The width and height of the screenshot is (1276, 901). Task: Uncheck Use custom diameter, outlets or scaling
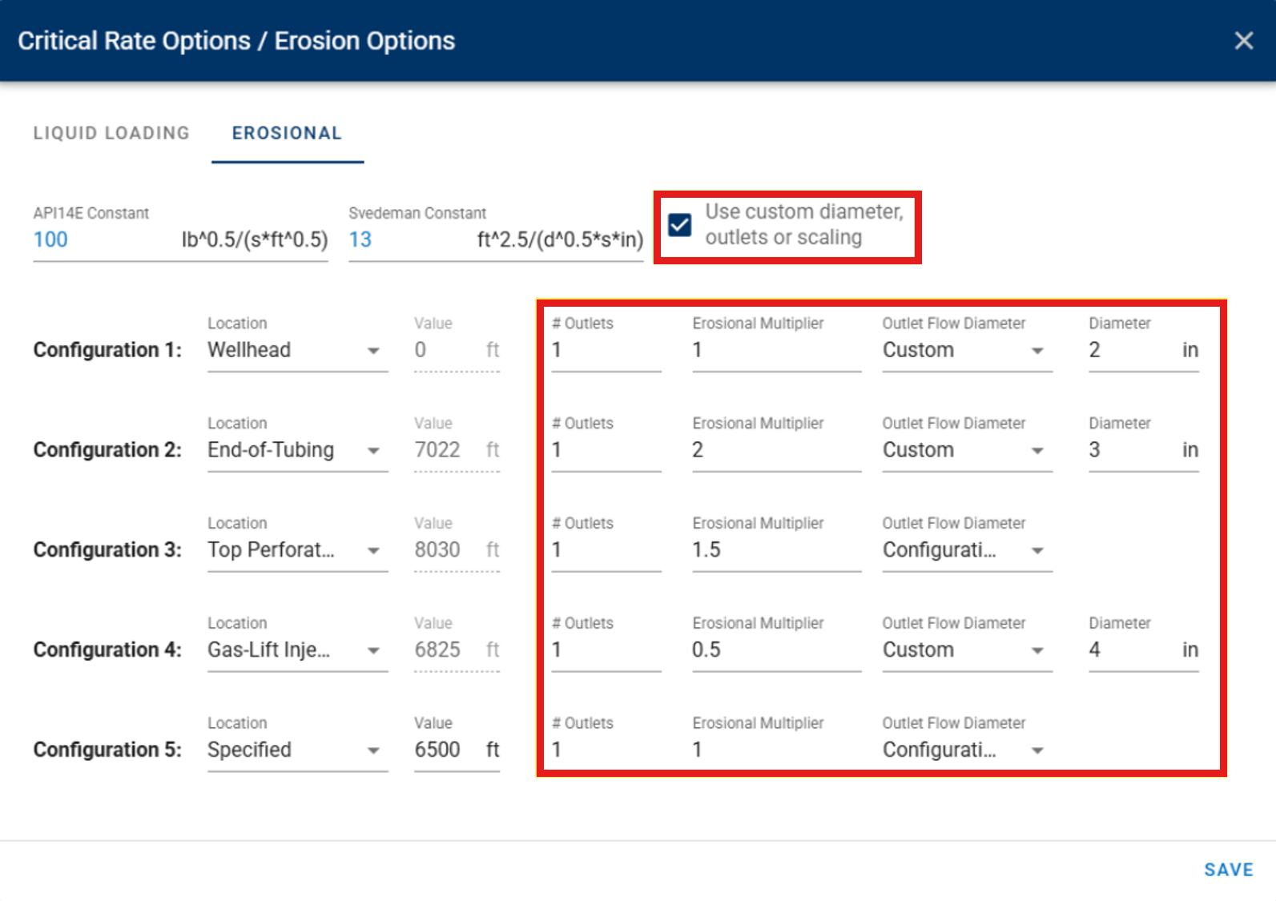680,225
